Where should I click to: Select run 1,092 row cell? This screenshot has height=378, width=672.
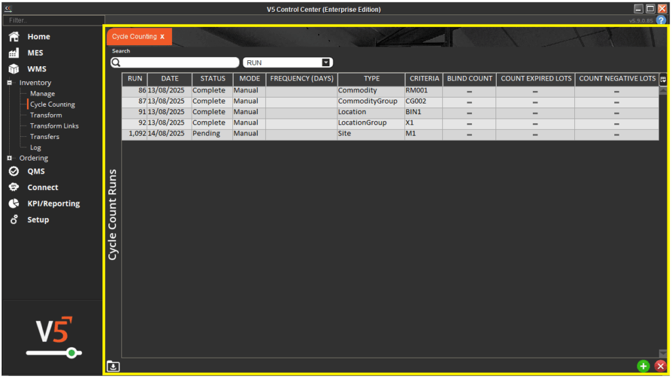[x=135, y=134]
